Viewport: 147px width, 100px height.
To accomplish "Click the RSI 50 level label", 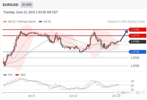I will point(132,85).
